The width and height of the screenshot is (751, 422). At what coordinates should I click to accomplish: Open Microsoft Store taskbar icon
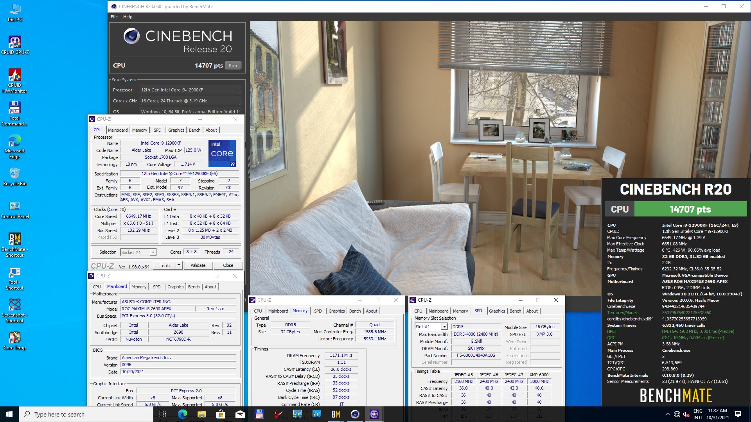(221, 414)
